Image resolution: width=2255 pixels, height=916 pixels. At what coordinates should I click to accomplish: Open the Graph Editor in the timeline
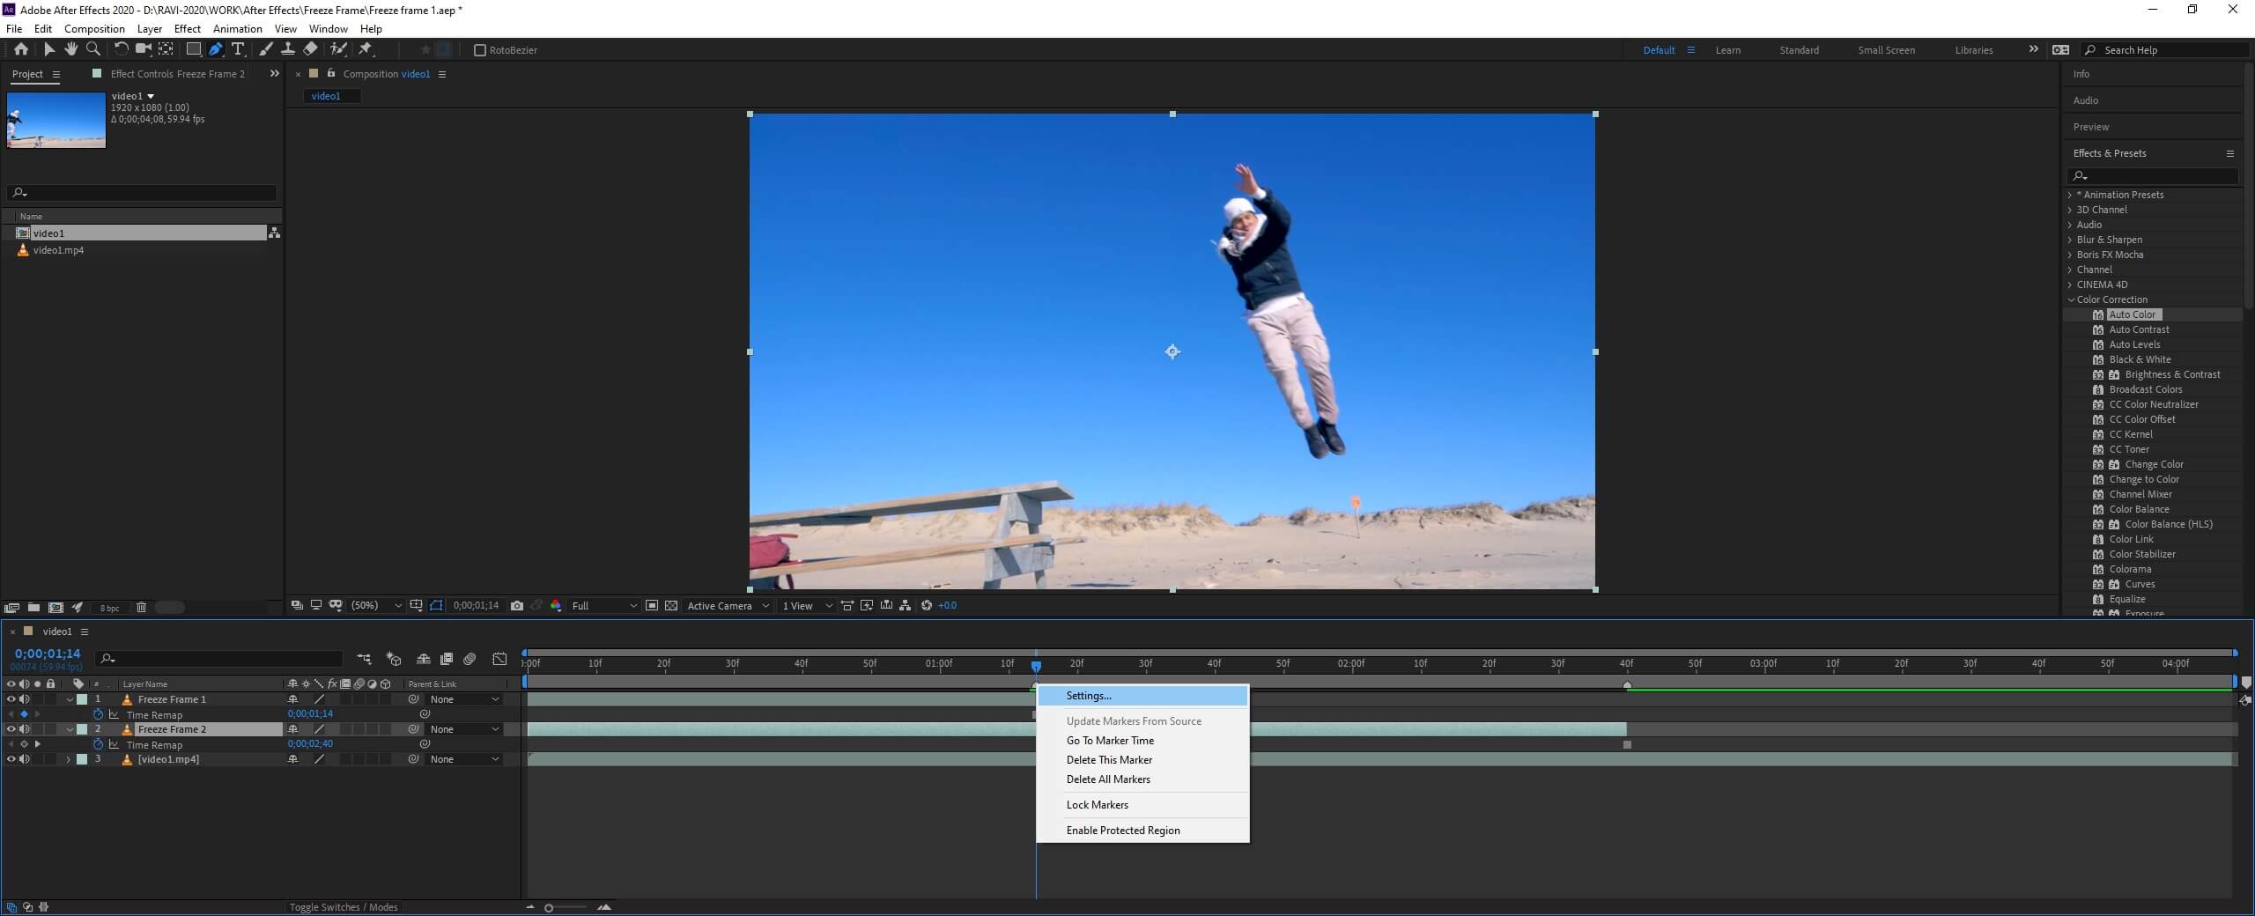click(499, 659)
